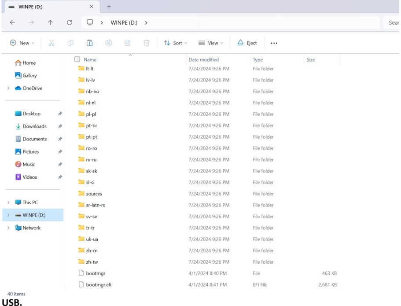
Task: Expand the OneDrive tree node
Action: click(8, 88)
